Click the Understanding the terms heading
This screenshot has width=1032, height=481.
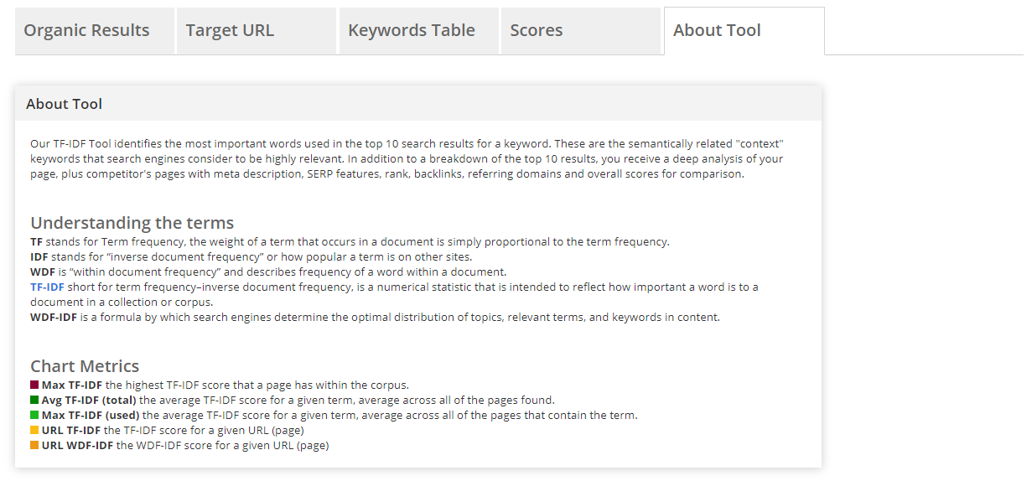pyautogui.click(x=132, y=223)
